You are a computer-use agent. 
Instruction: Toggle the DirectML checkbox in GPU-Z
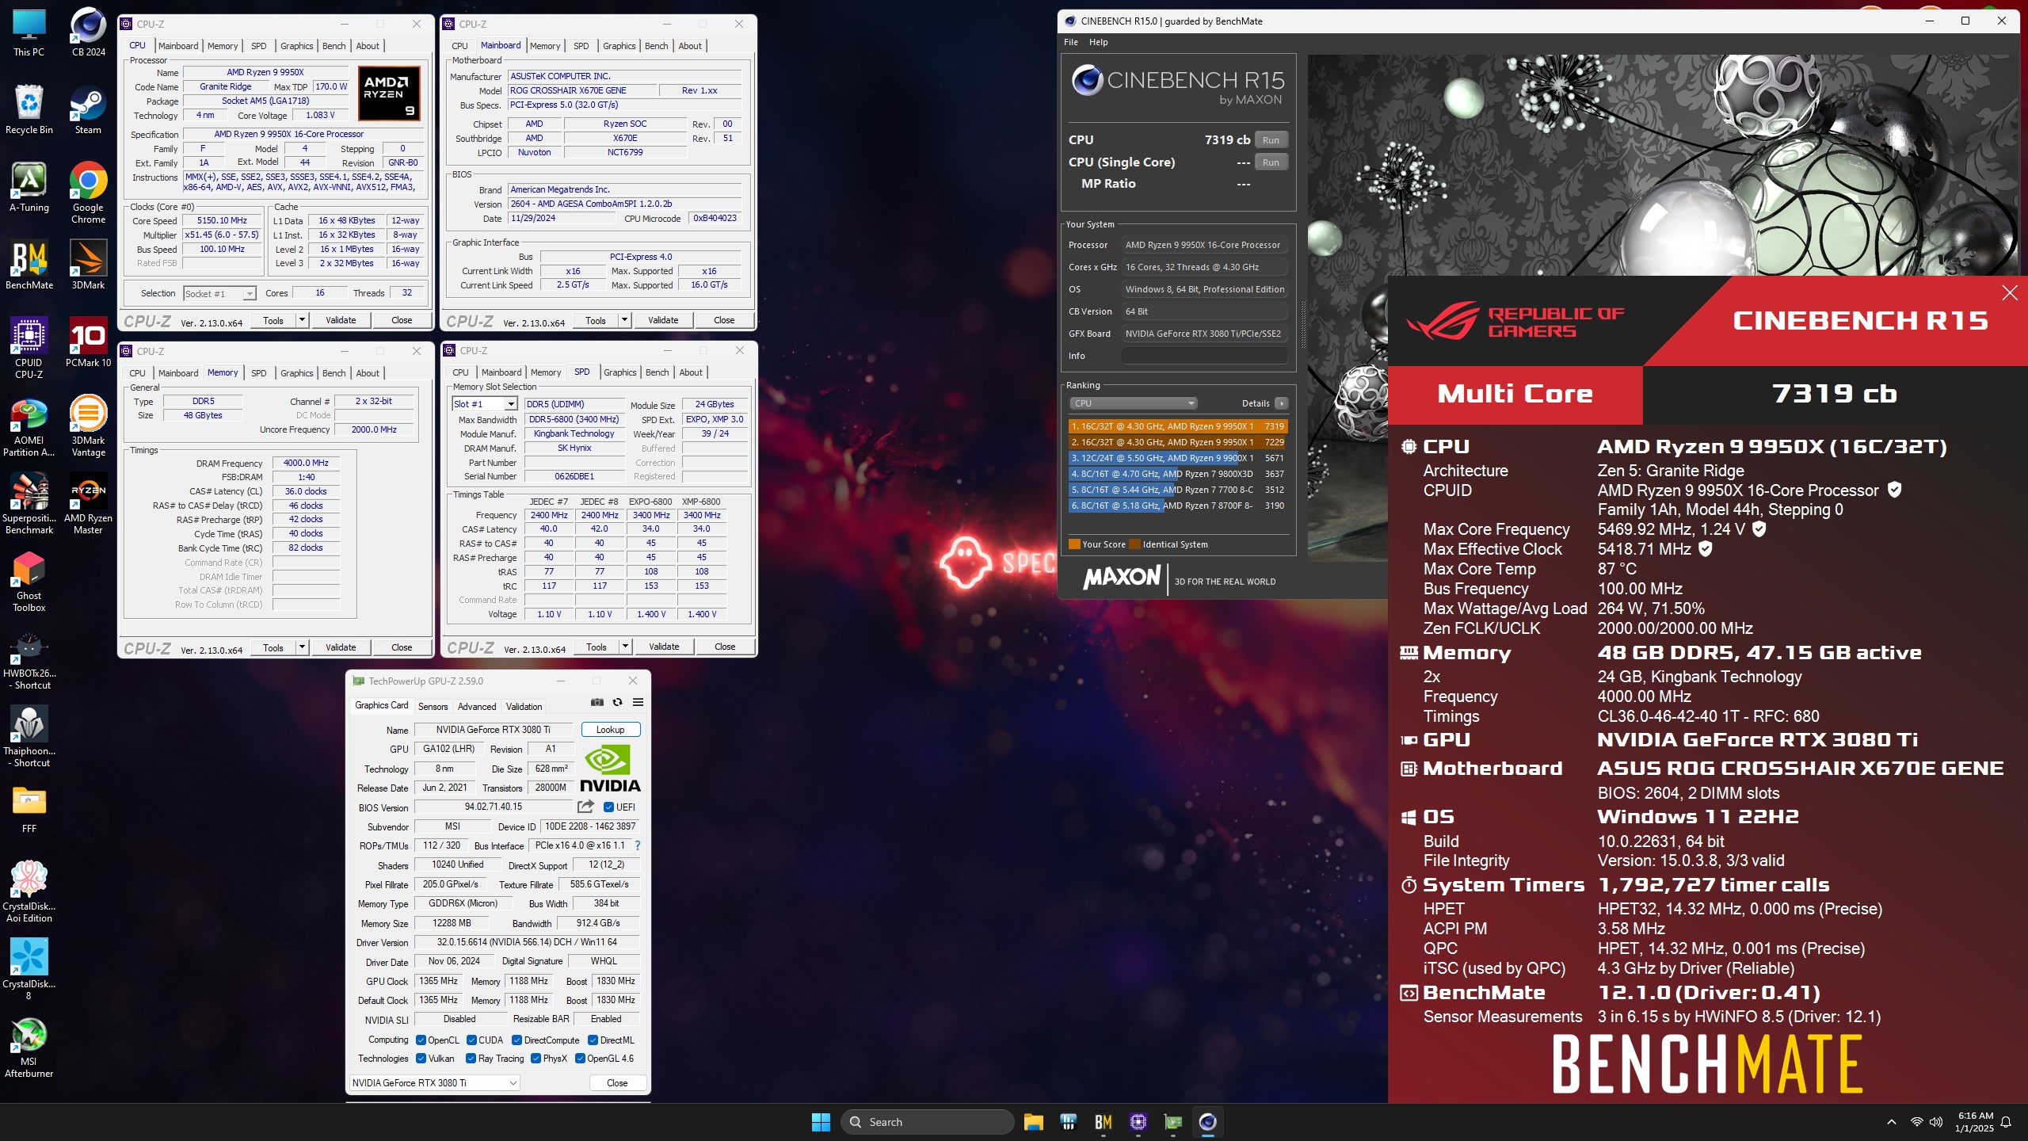[x=593, y=1040]
